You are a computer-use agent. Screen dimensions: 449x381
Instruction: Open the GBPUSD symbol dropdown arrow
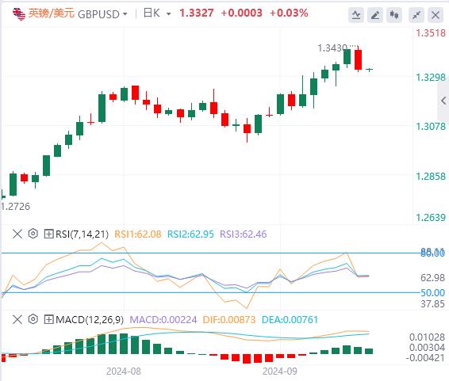pos(125,14)
